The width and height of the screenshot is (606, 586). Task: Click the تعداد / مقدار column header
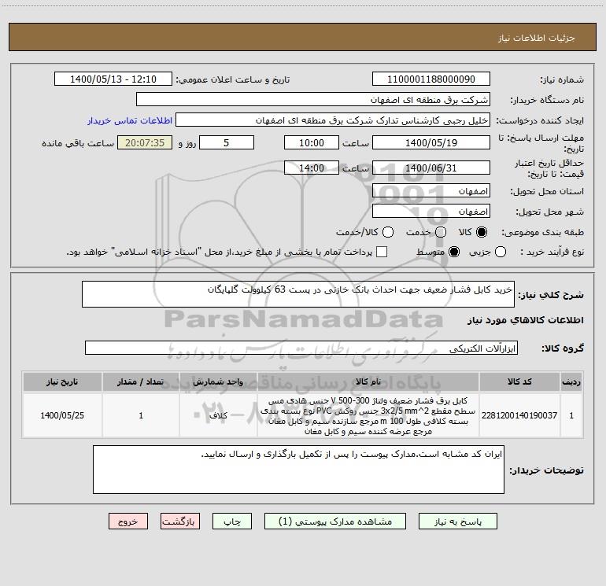click(141, 381)
